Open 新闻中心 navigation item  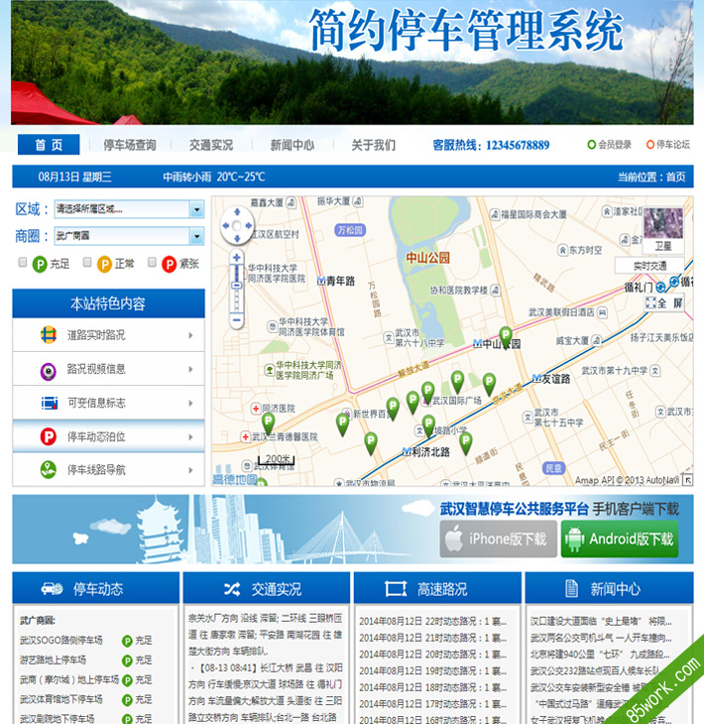(x=293, y=145)
